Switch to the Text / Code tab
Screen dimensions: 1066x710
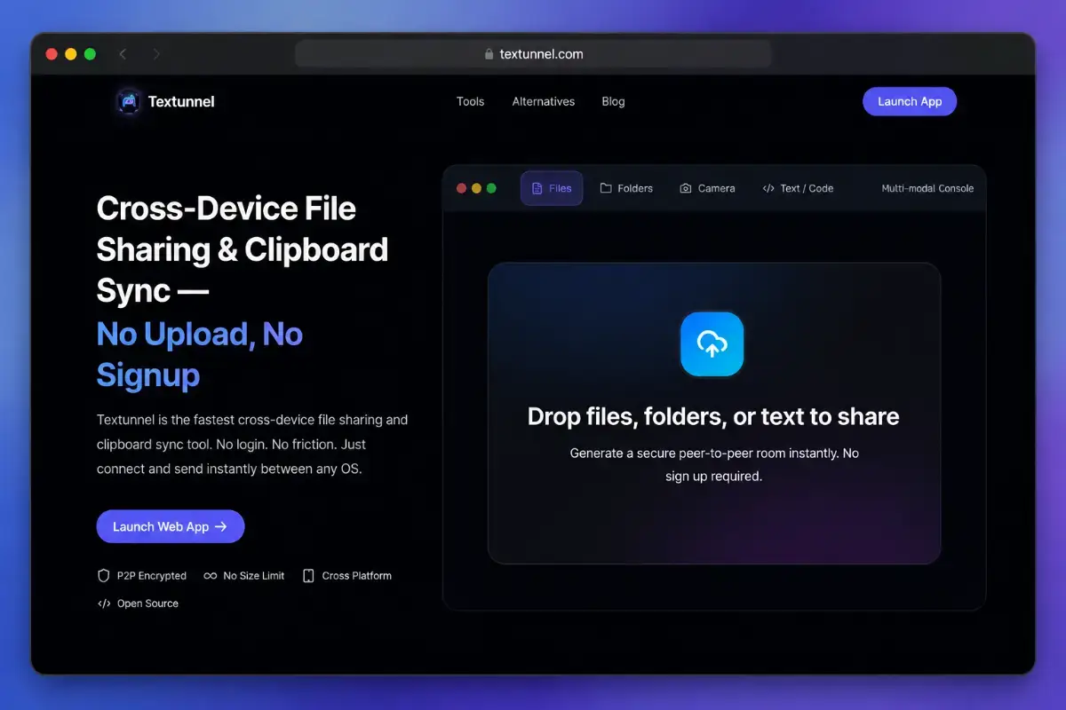pos(798,188)
